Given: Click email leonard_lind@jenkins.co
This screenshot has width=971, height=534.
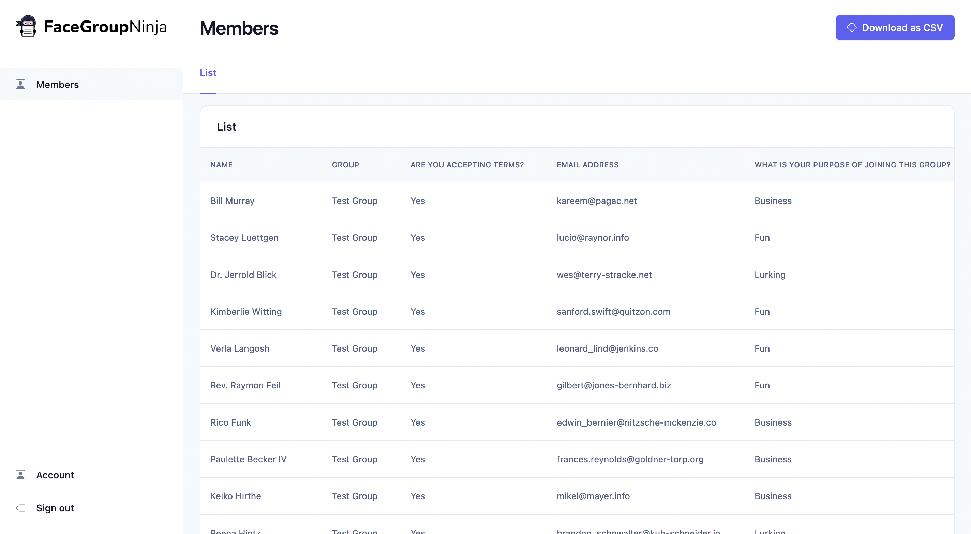Looking at the screenshot, I should click(607, 348).
